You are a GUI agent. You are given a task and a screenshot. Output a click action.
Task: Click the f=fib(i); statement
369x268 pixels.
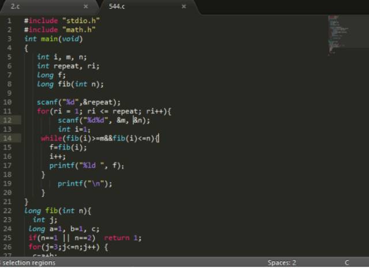pyautogui.click(x=68, y=147)
